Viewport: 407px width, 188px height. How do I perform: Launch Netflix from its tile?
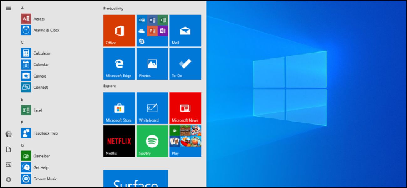point(119,141)
